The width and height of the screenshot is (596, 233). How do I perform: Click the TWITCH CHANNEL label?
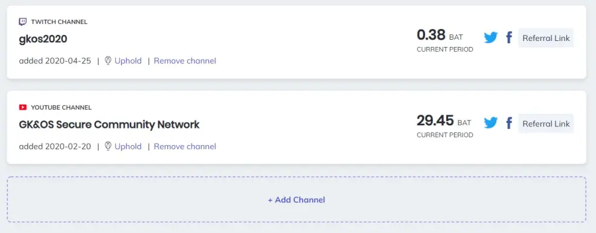click(x=59, y=22)
